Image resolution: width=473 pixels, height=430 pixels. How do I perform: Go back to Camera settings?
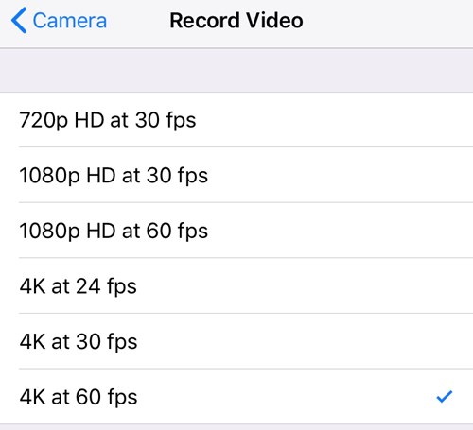click(x=59, y=21)
